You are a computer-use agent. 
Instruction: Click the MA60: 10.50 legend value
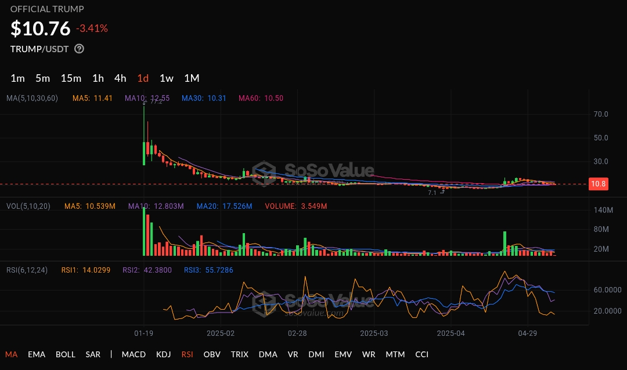click(x=261, y=98)
